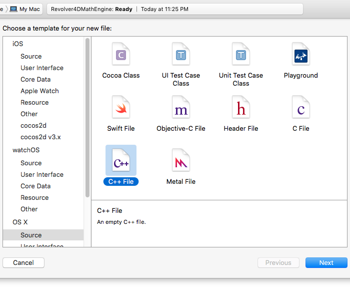
Task: Select the Objective-C File template icon
Action: click(x=181, y=107)
